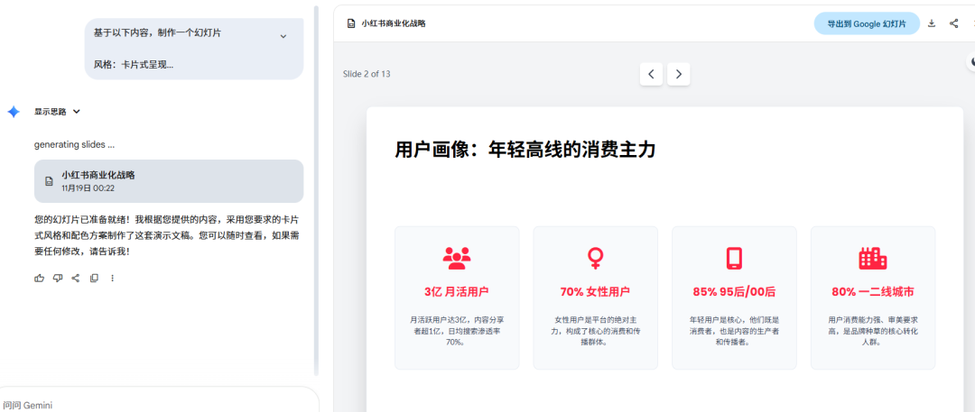Viewport: 975px width, 412px height.
Task: Go to the next slide arrow
Action: point(678,74)
